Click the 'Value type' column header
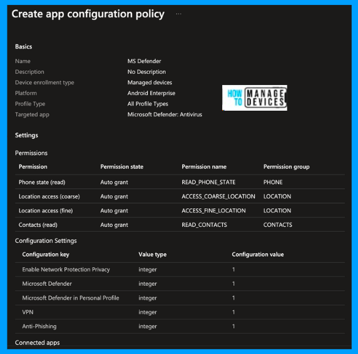 point(153,255)
